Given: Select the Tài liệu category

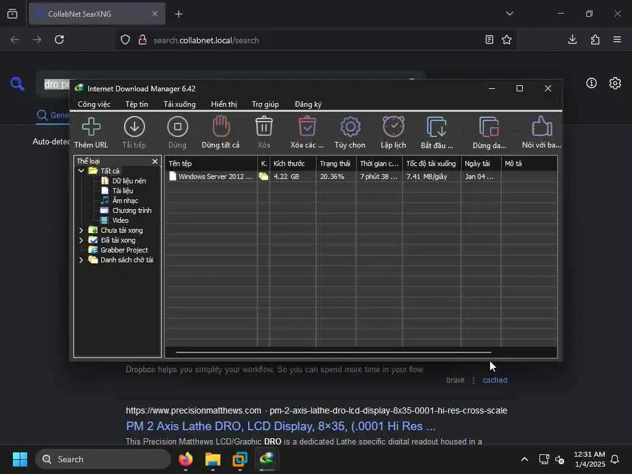Looking at the screenshot, I should coord(123,191).
